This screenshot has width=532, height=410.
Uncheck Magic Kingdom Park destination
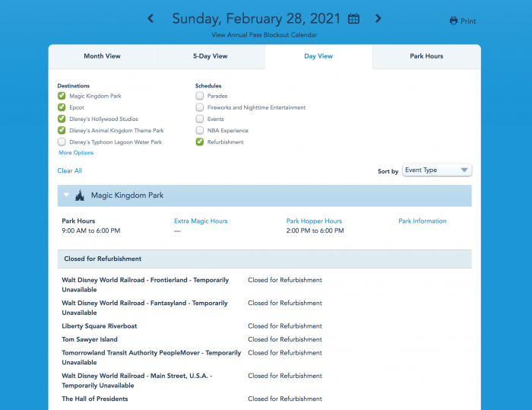pyautogui.click(x=62, y=96)
